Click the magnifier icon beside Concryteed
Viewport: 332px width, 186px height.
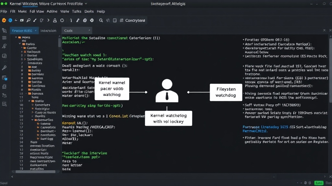[x=101, y=20]
